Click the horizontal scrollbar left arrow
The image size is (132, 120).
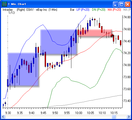coord(3,117)
